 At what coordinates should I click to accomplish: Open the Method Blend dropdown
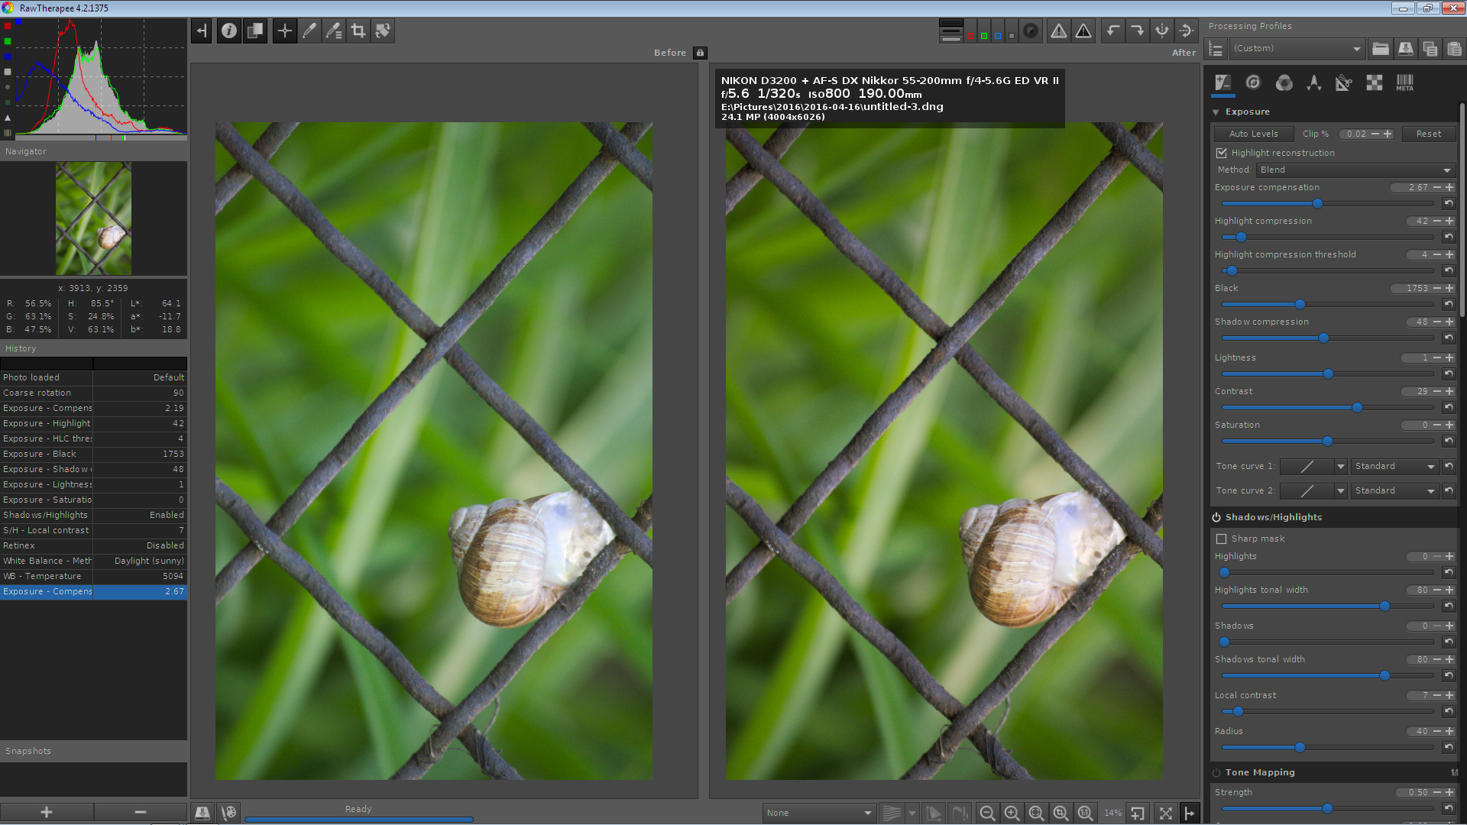1355,170
